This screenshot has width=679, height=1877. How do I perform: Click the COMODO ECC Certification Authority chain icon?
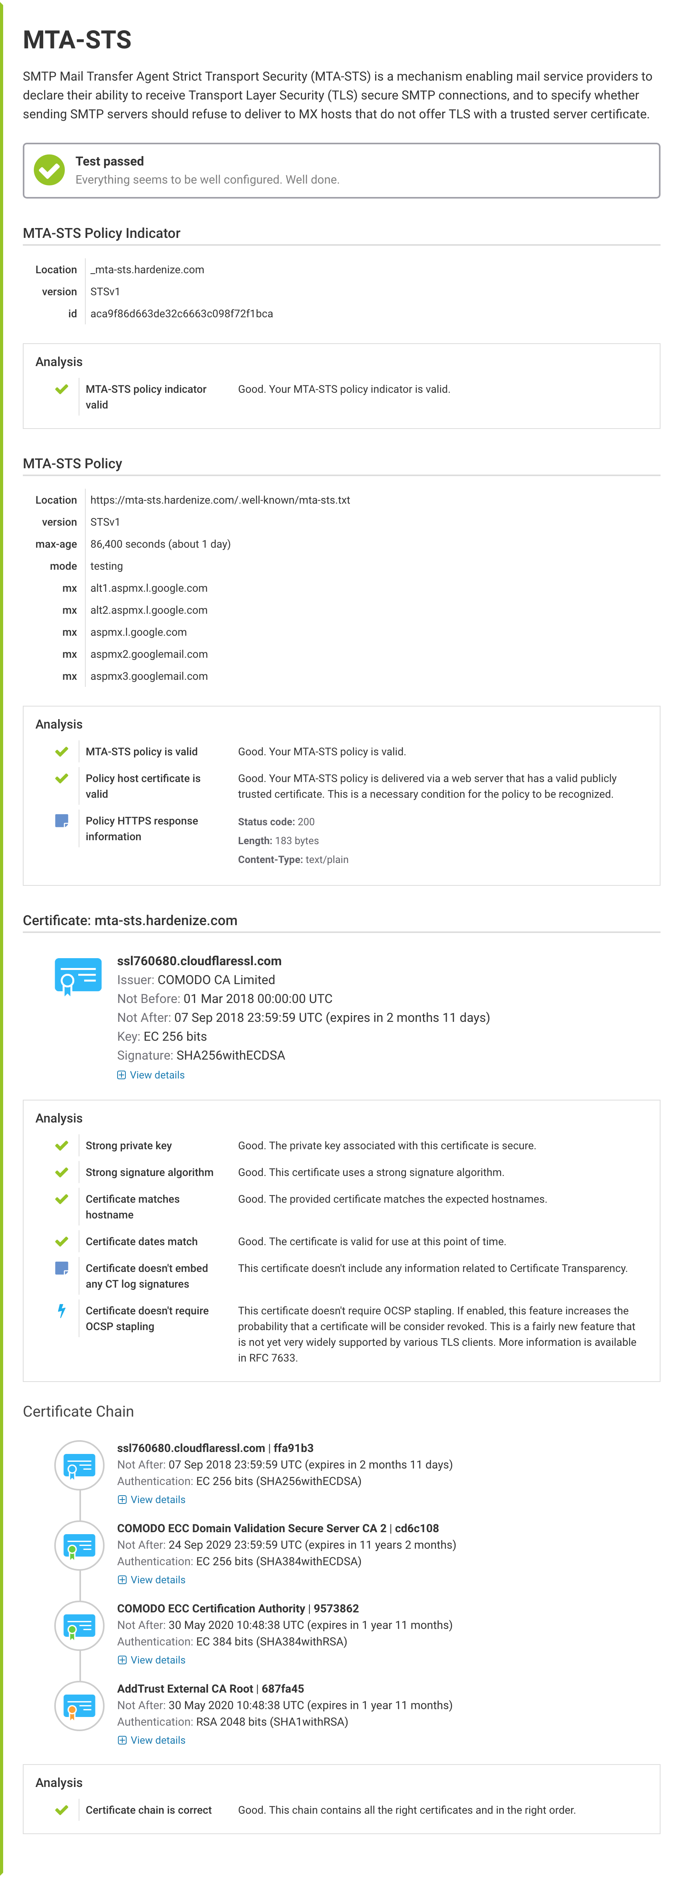(79, 1625)
